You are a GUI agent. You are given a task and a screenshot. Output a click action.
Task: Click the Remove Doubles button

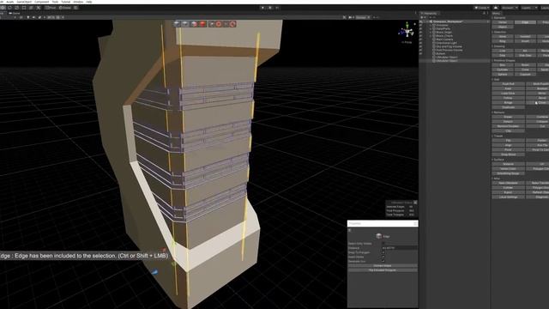(x=509, y=126)
